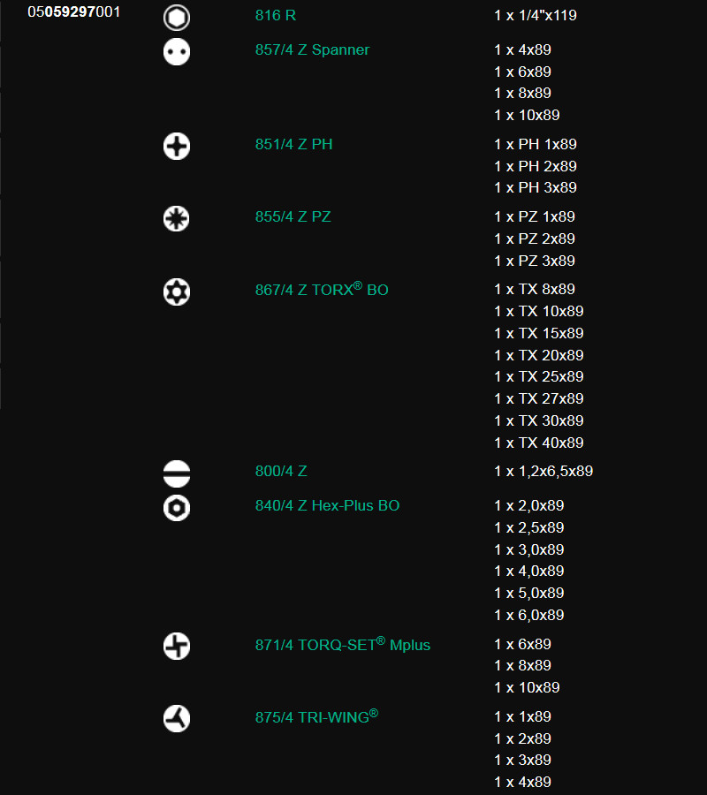Click the TORQ-SET offset cross icon
707x795 pixels.
pyautogui.click(x=177, y=647)
